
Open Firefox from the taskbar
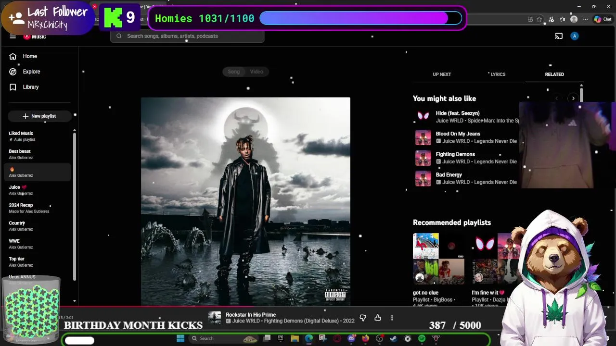click(x=365, y=339)
